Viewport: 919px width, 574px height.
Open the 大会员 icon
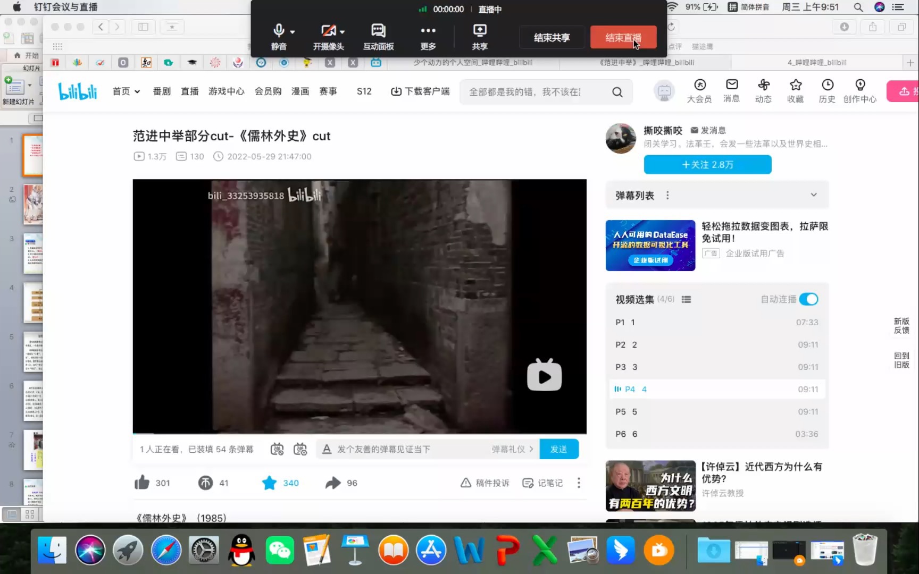pyautogui.click(x=699, y=91)
